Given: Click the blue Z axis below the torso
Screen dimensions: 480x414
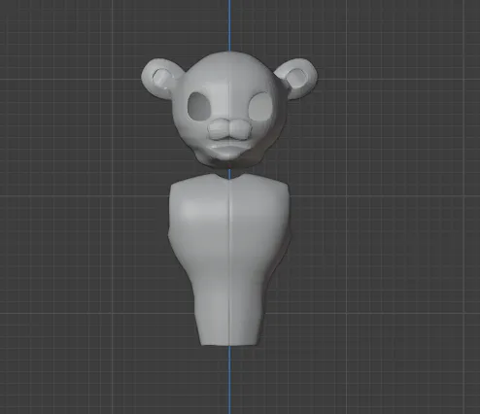Looking at the screenshot, I should pos(229,380).
